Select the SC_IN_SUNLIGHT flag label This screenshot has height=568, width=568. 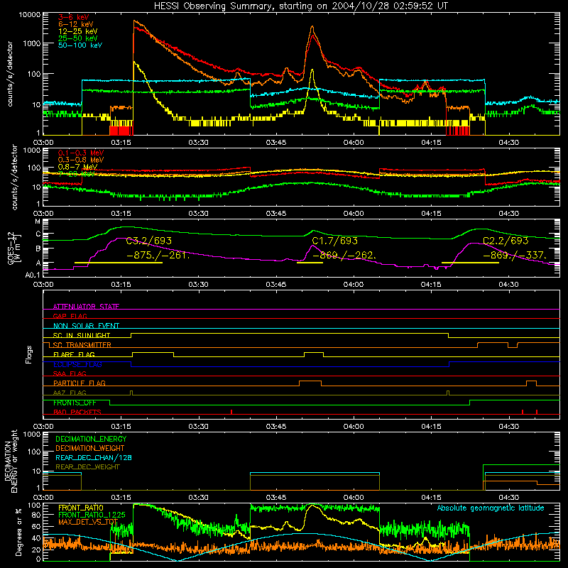pyautogui.click(x=82, y=335)
